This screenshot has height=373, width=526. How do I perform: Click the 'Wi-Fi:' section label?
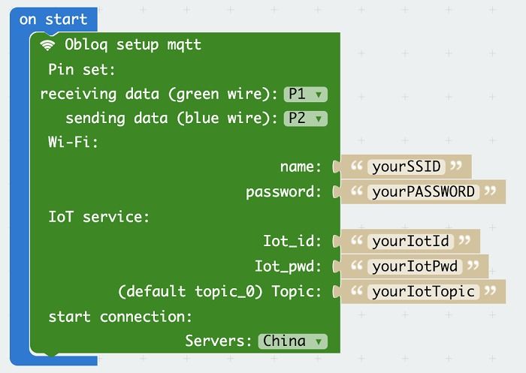73,142
